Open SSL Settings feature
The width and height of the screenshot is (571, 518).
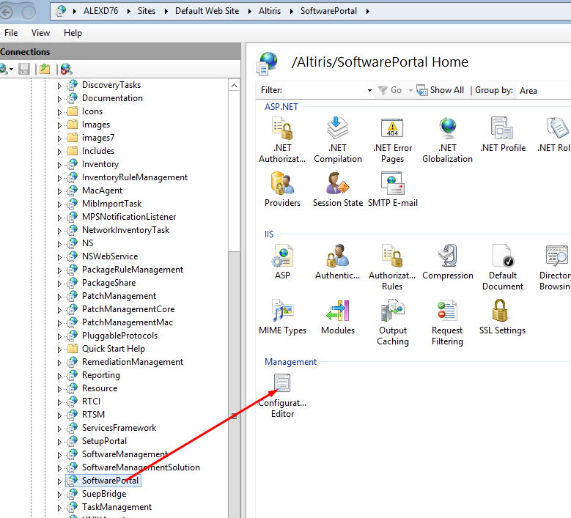pyautogui.click(x=501, y=311)
